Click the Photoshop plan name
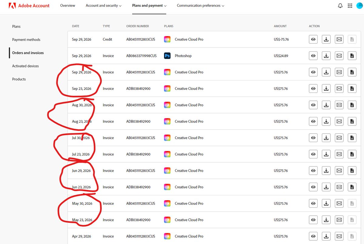 coord(183,56)
